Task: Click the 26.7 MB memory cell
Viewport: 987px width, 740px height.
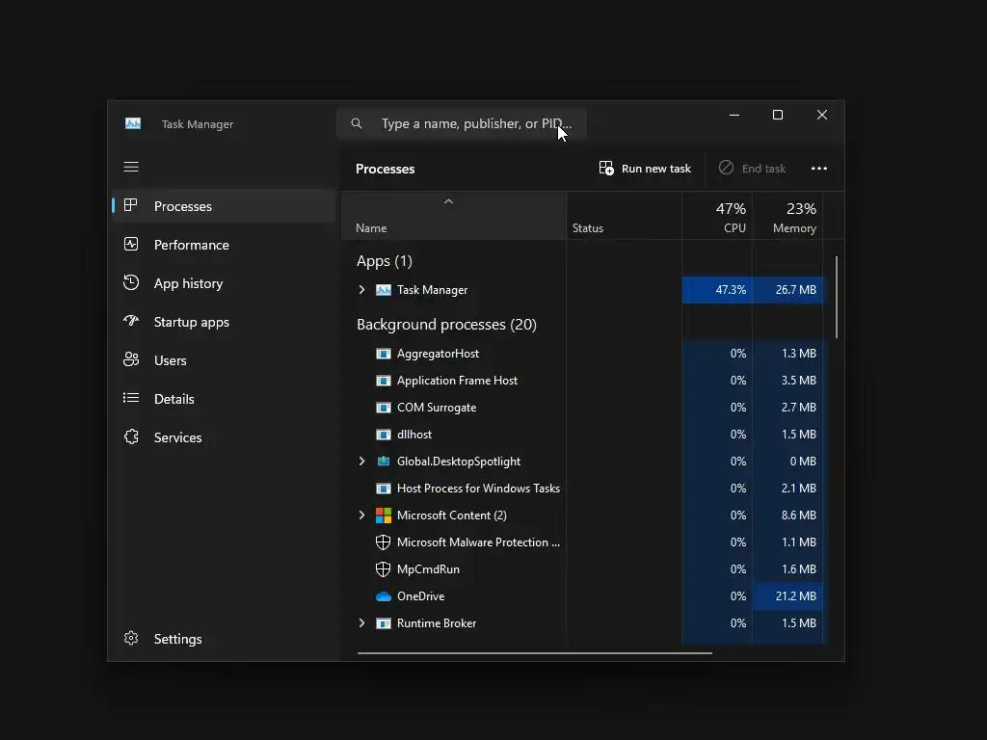Action: (788, 289)
